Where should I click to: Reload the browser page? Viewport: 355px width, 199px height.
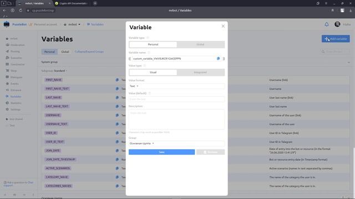tap(21, 11)
